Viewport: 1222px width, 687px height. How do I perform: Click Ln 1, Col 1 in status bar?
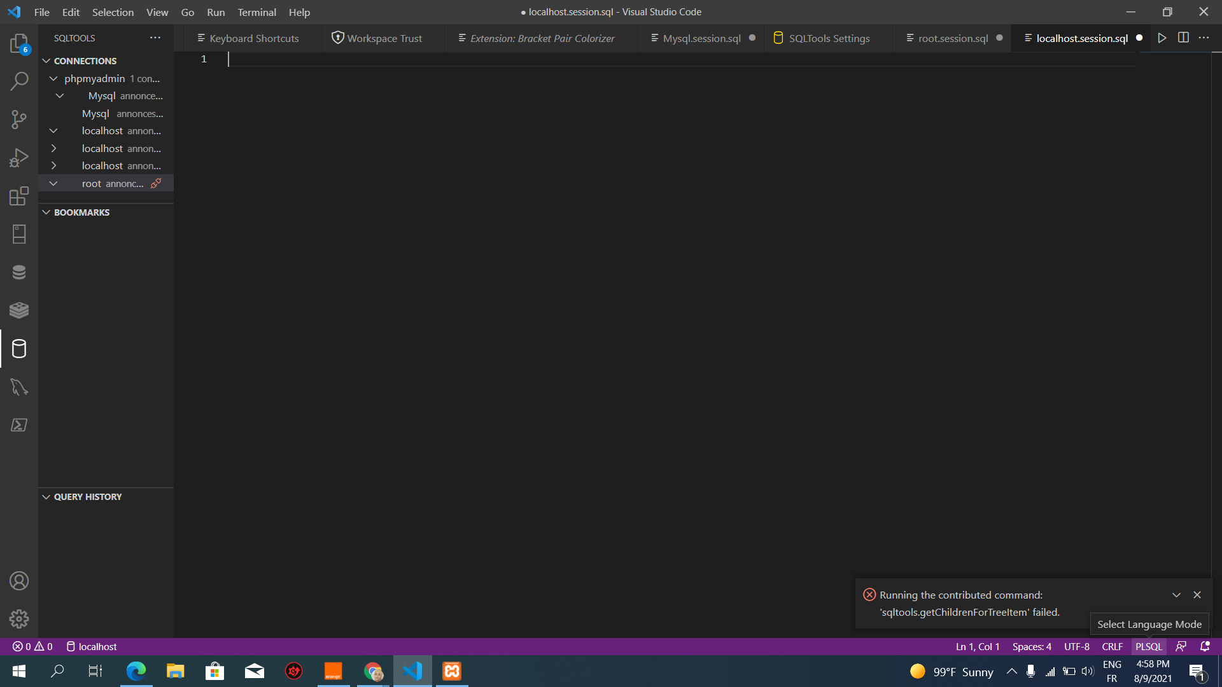tap(978, 646)
